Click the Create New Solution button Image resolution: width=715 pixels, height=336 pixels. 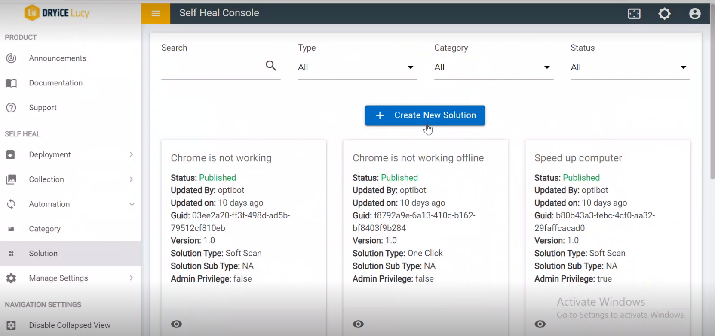(x=425, y=115)
